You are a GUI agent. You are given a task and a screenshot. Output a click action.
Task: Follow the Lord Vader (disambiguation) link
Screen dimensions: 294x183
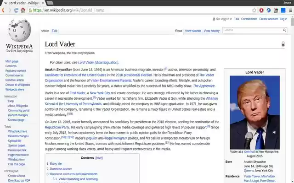click(98, 62)
